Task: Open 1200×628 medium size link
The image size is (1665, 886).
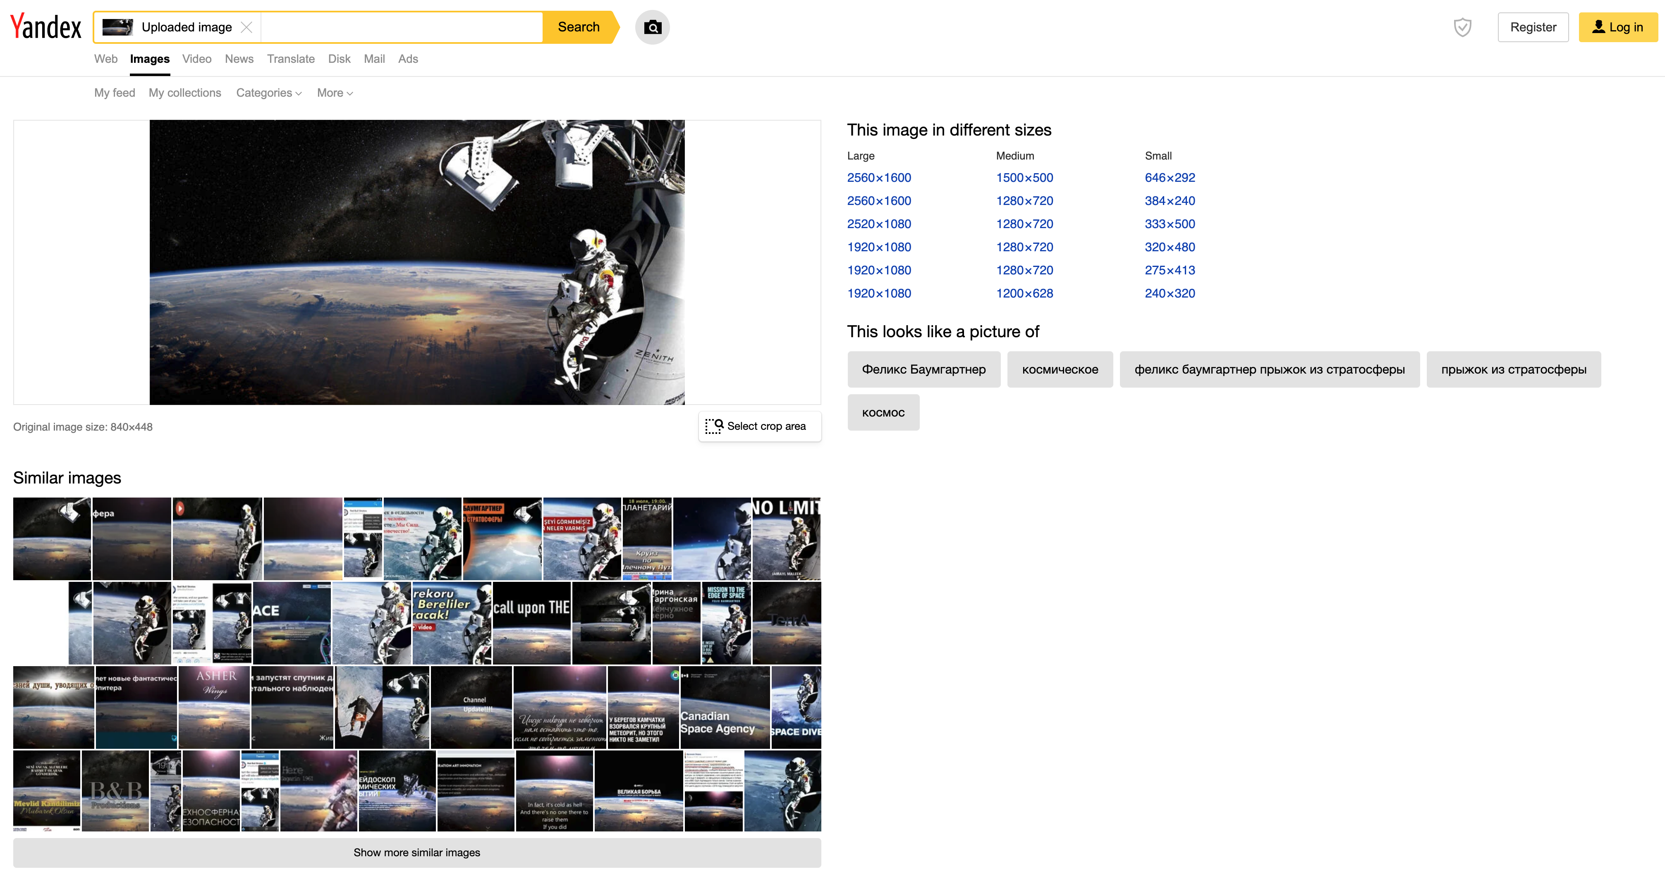Action: click(x=1024, y=293)
